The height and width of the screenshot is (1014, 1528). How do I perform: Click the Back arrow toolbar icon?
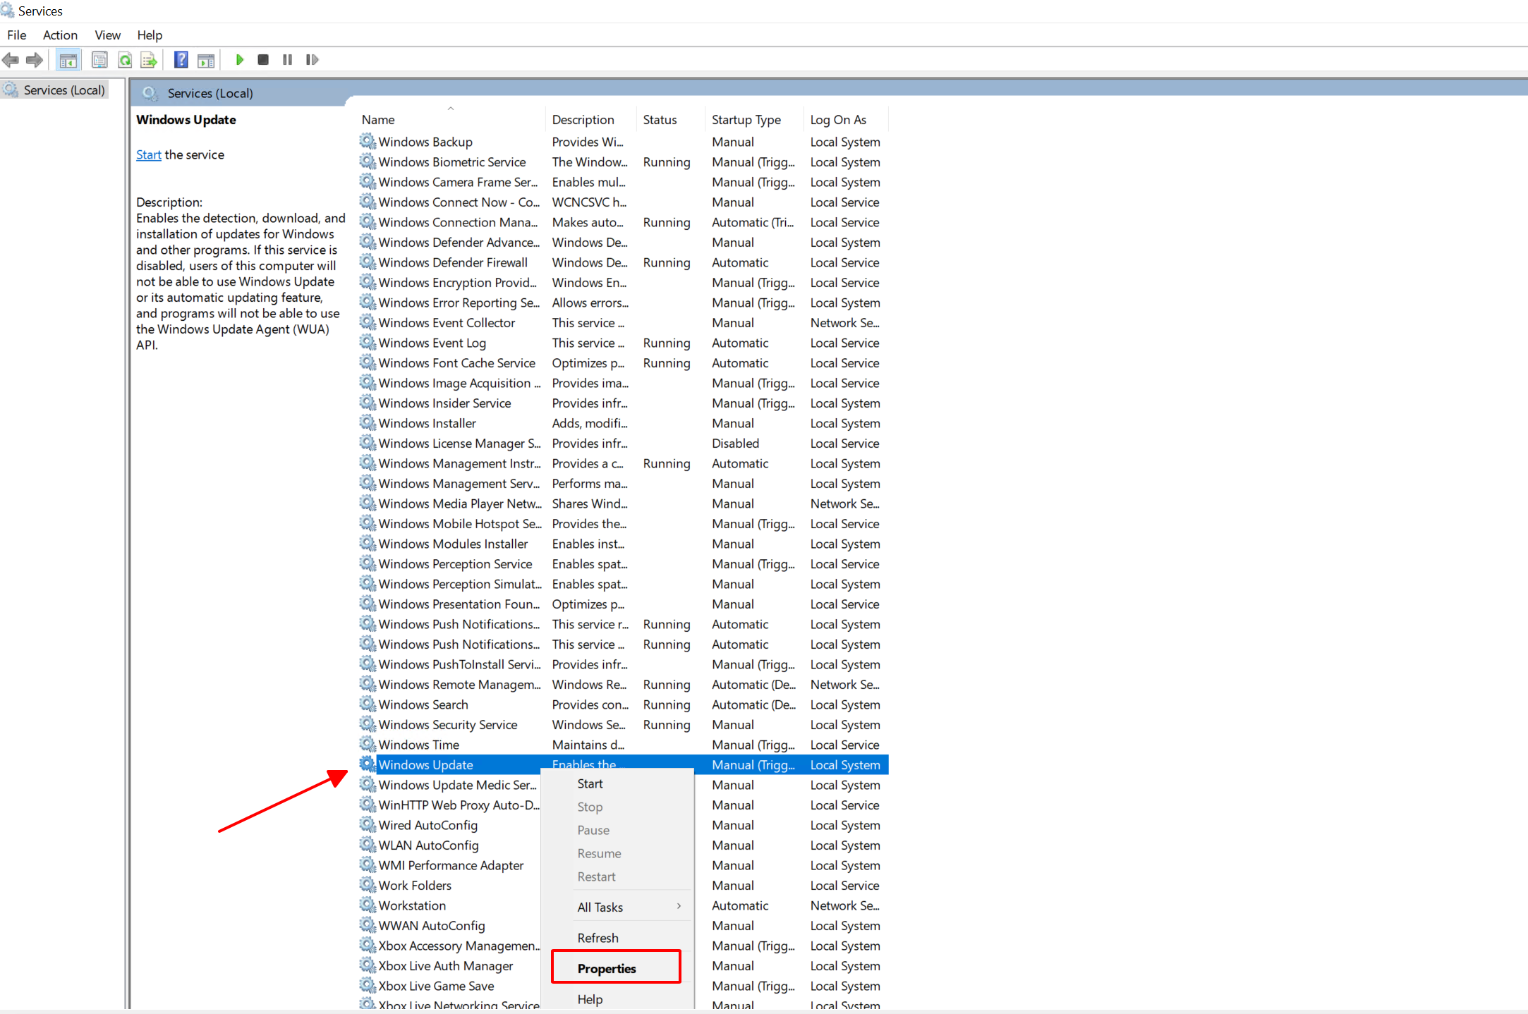click(11, 60)
